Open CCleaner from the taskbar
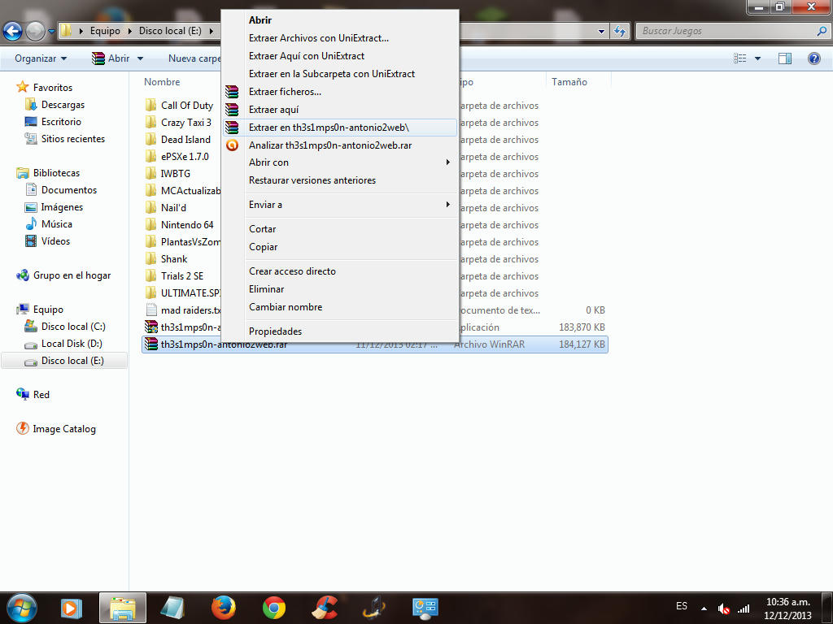The width and height of the screenshot is (833, 624). pos(325,607)
